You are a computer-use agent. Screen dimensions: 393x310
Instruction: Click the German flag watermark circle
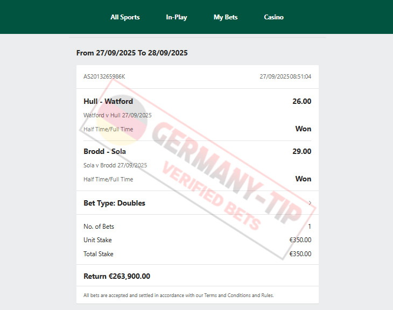[x=122, y=121]
